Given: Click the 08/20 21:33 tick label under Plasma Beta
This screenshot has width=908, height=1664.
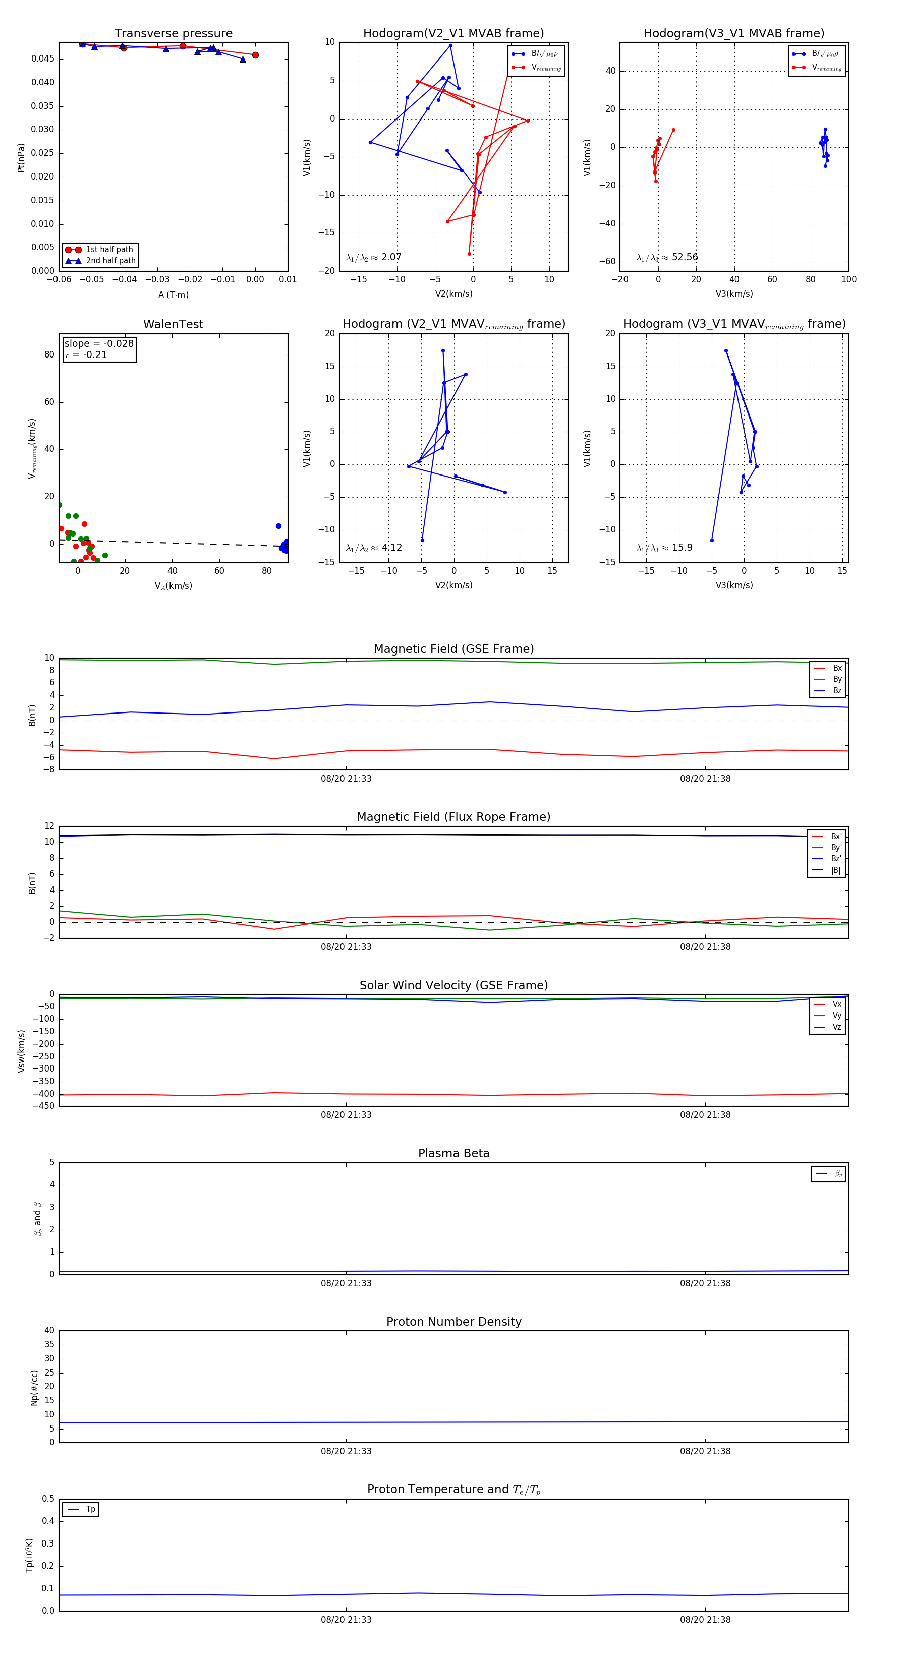Looking at the screenshot, I should (x=347, y=1283).
